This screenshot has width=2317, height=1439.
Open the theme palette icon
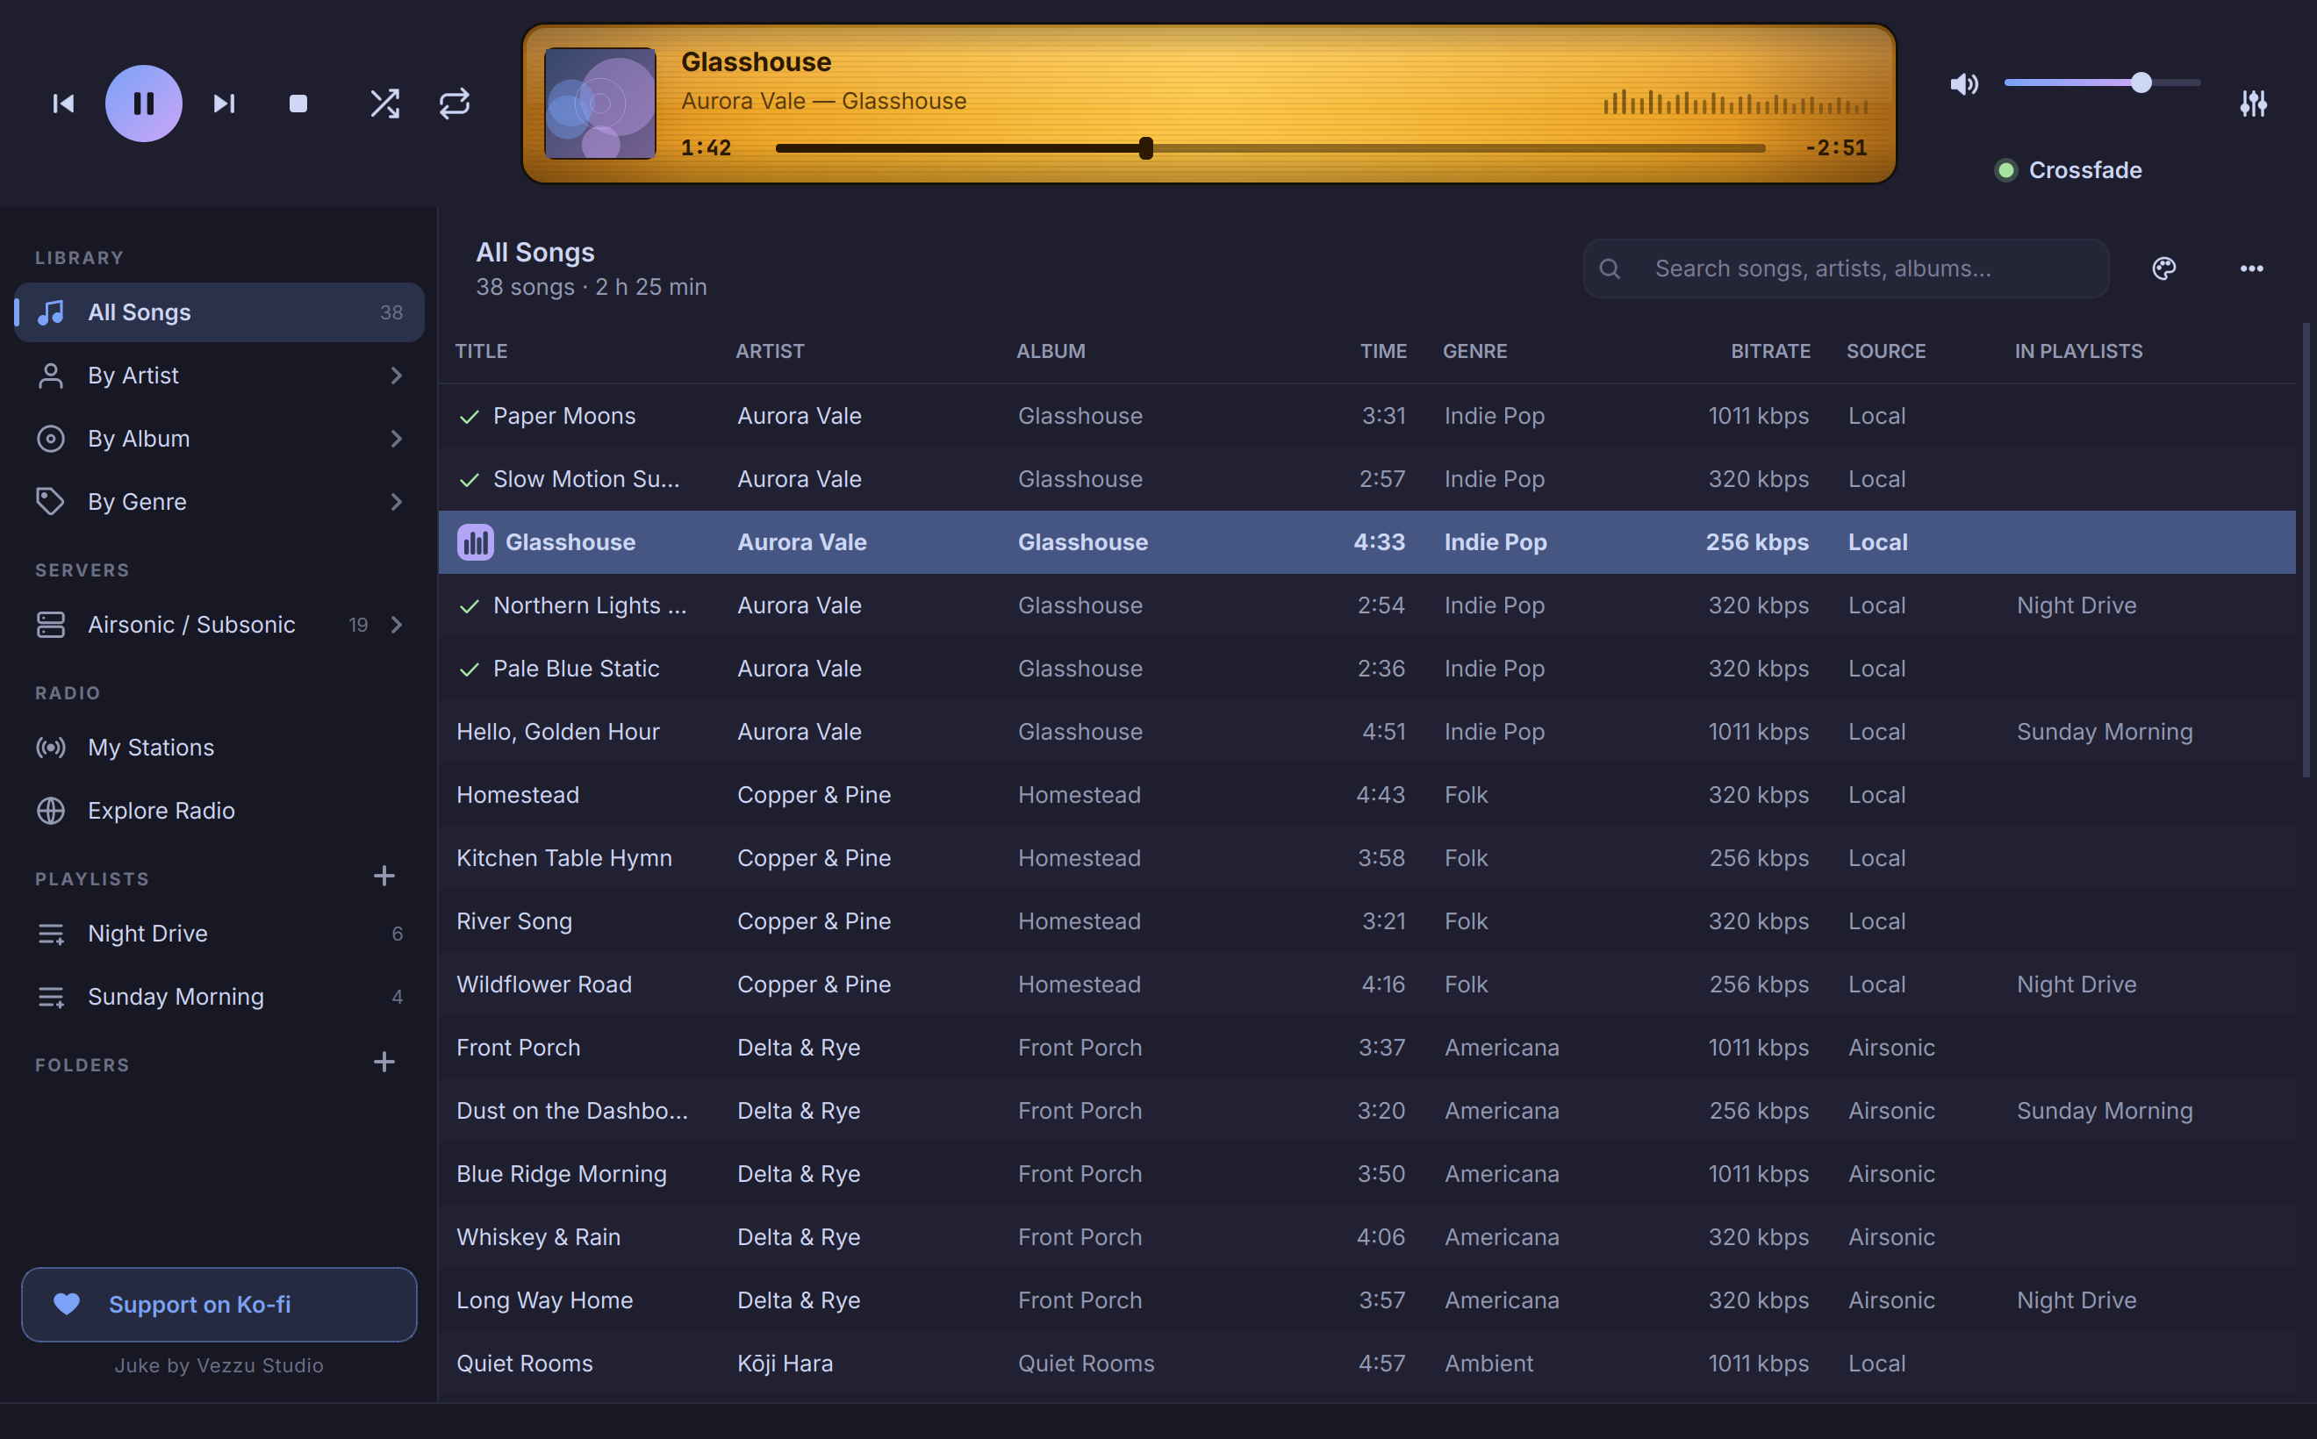pyautogui.click(x=2163, y=268)
